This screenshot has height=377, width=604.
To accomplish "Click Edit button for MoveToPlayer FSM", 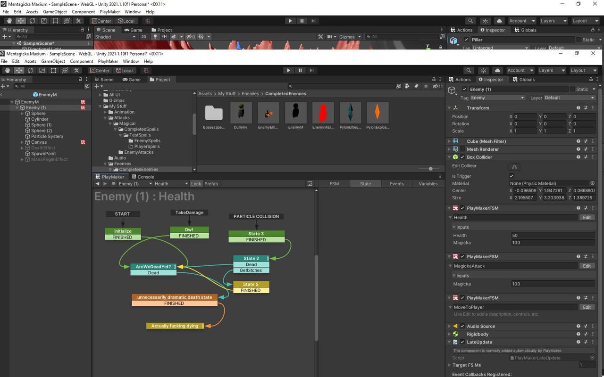I will click(x=587, y=307).
